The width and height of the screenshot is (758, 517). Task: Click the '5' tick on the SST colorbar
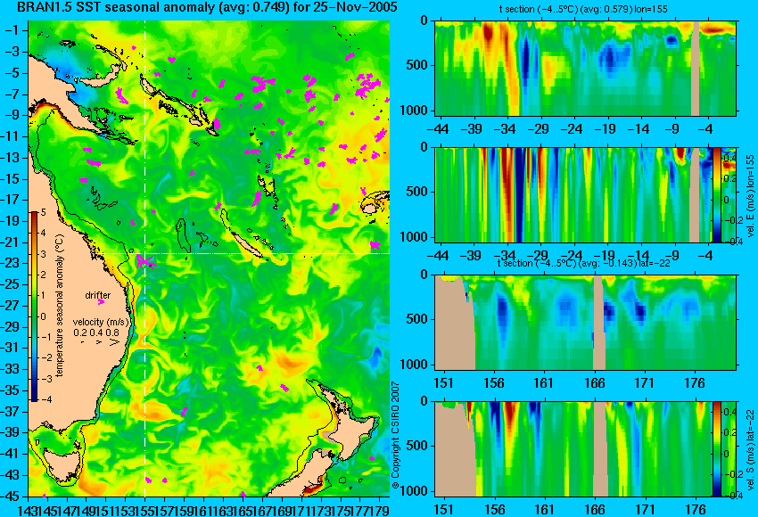(x=44, y=213)
